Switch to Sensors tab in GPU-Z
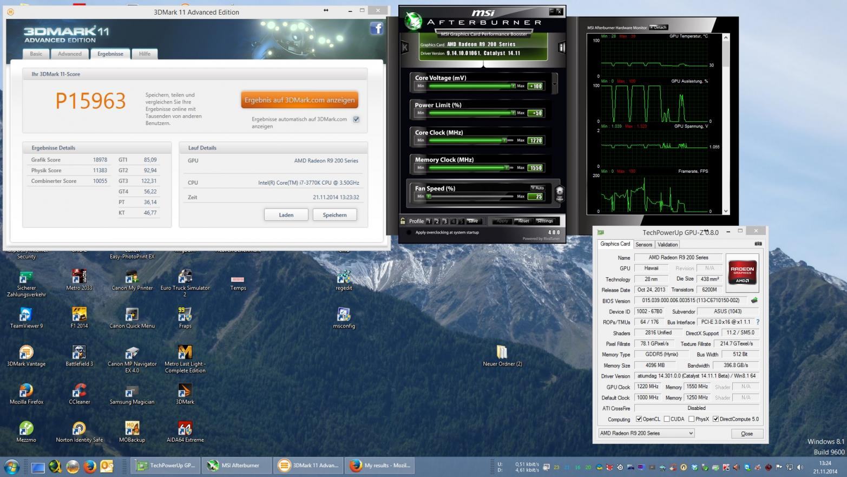The height and width of the screenshot is (477, 847). 644,244
